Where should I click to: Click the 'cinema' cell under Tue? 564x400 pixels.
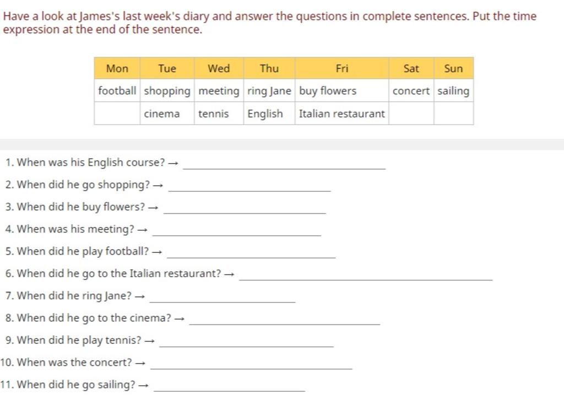point(167,113)
